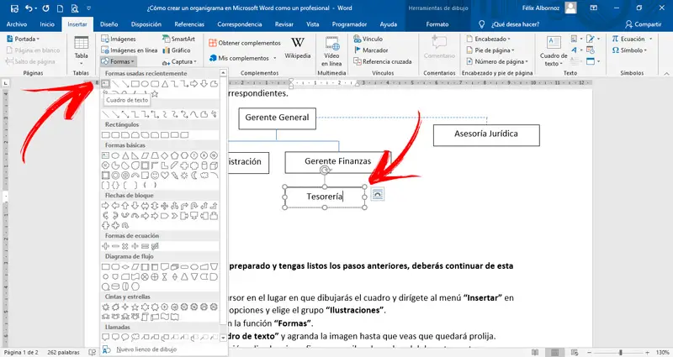Open the Símbolo dropdown
Image resolution: width=673 pixels, height=357 pixels.
pos(629,50)
